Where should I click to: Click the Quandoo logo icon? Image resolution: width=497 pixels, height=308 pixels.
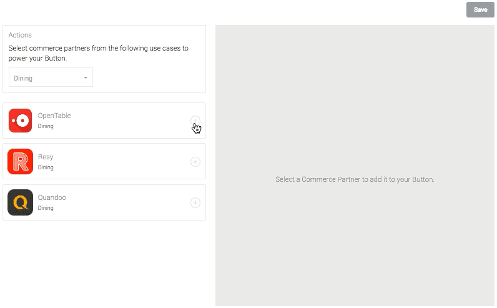click(20, 202)
